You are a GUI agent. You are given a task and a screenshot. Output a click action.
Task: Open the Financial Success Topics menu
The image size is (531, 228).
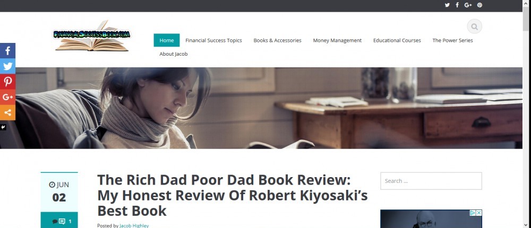[x=213, y=40]
